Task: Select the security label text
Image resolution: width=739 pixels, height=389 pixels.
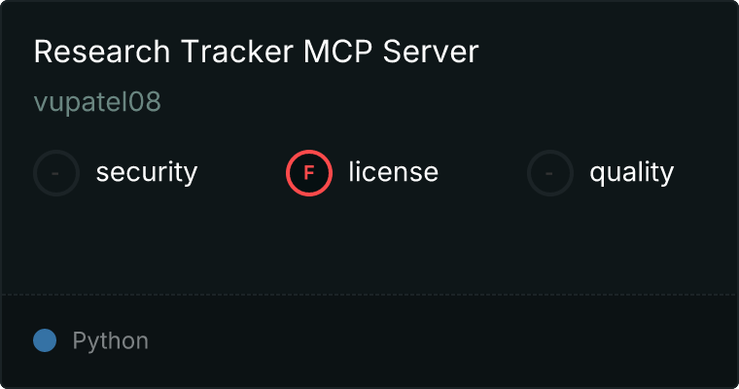Action: point(147,172)
